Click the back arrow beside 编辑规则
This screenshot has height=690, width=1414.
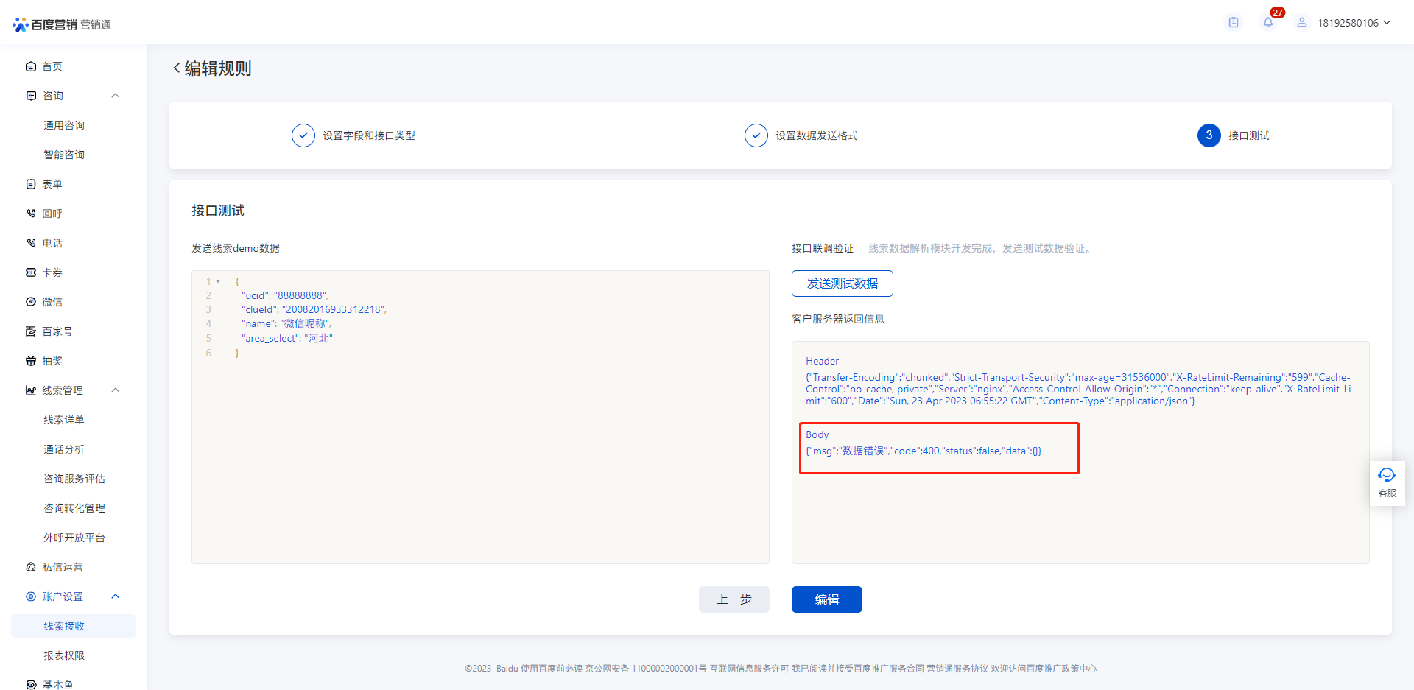177,68
